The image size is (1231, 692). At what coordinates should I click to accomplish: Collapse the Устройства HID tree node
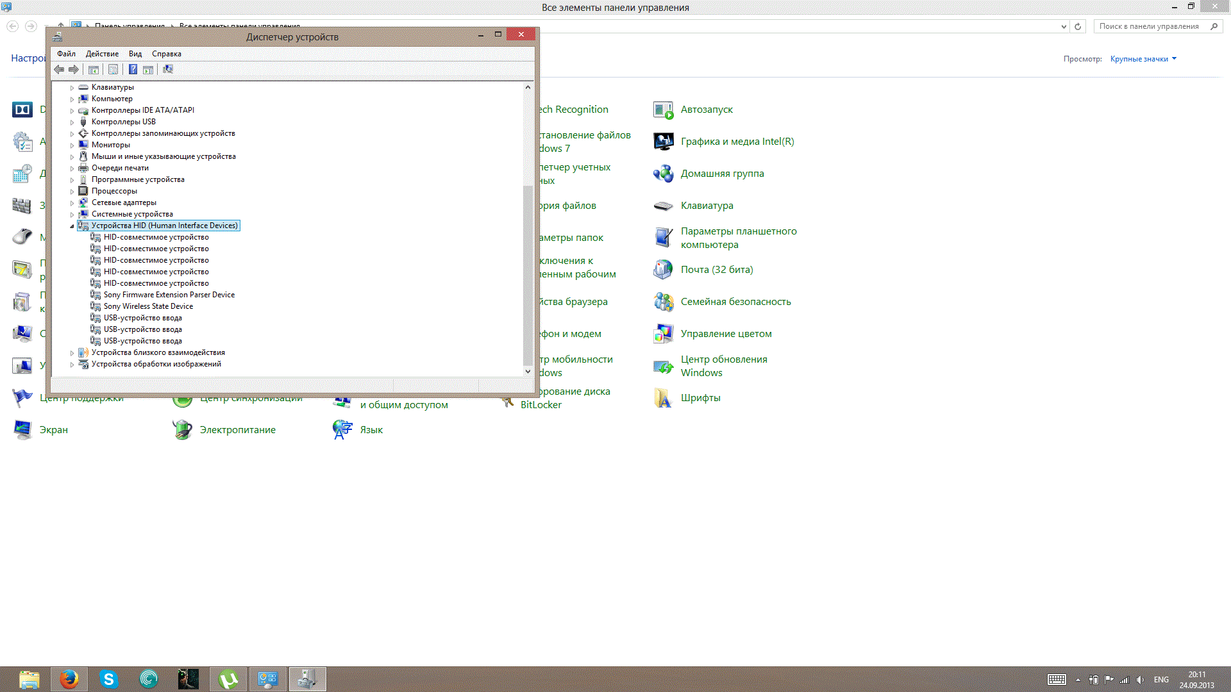coord(72,226)
